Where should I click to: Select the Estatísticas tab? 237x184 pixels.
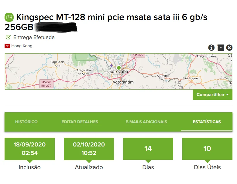[x=207, y=122]
